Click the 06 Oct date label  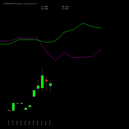(x=50, y=123)
